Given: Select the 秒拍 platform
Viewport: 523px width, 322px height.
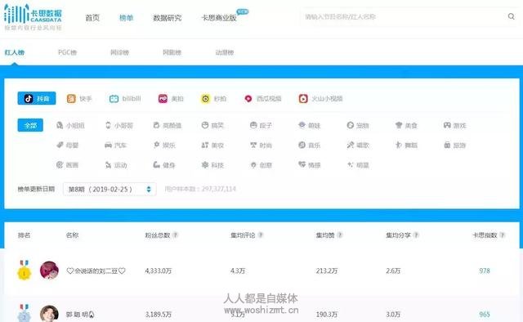Looking at the screenshot, I should pyautogui.click(x=213, y=99).
